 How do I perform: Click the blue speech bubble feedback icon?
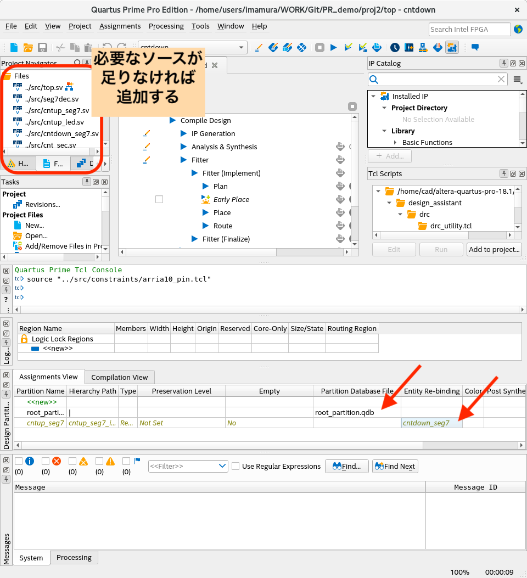tap(475, 47)
